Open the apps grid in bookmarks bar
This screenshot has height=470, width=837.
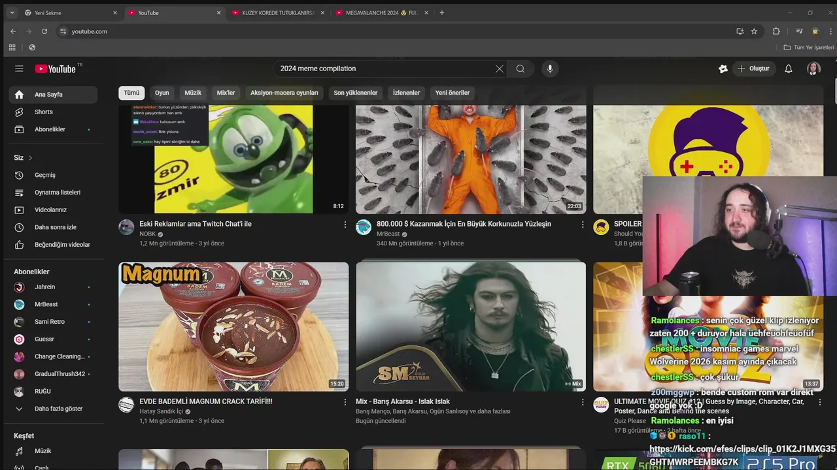[12, 47]
